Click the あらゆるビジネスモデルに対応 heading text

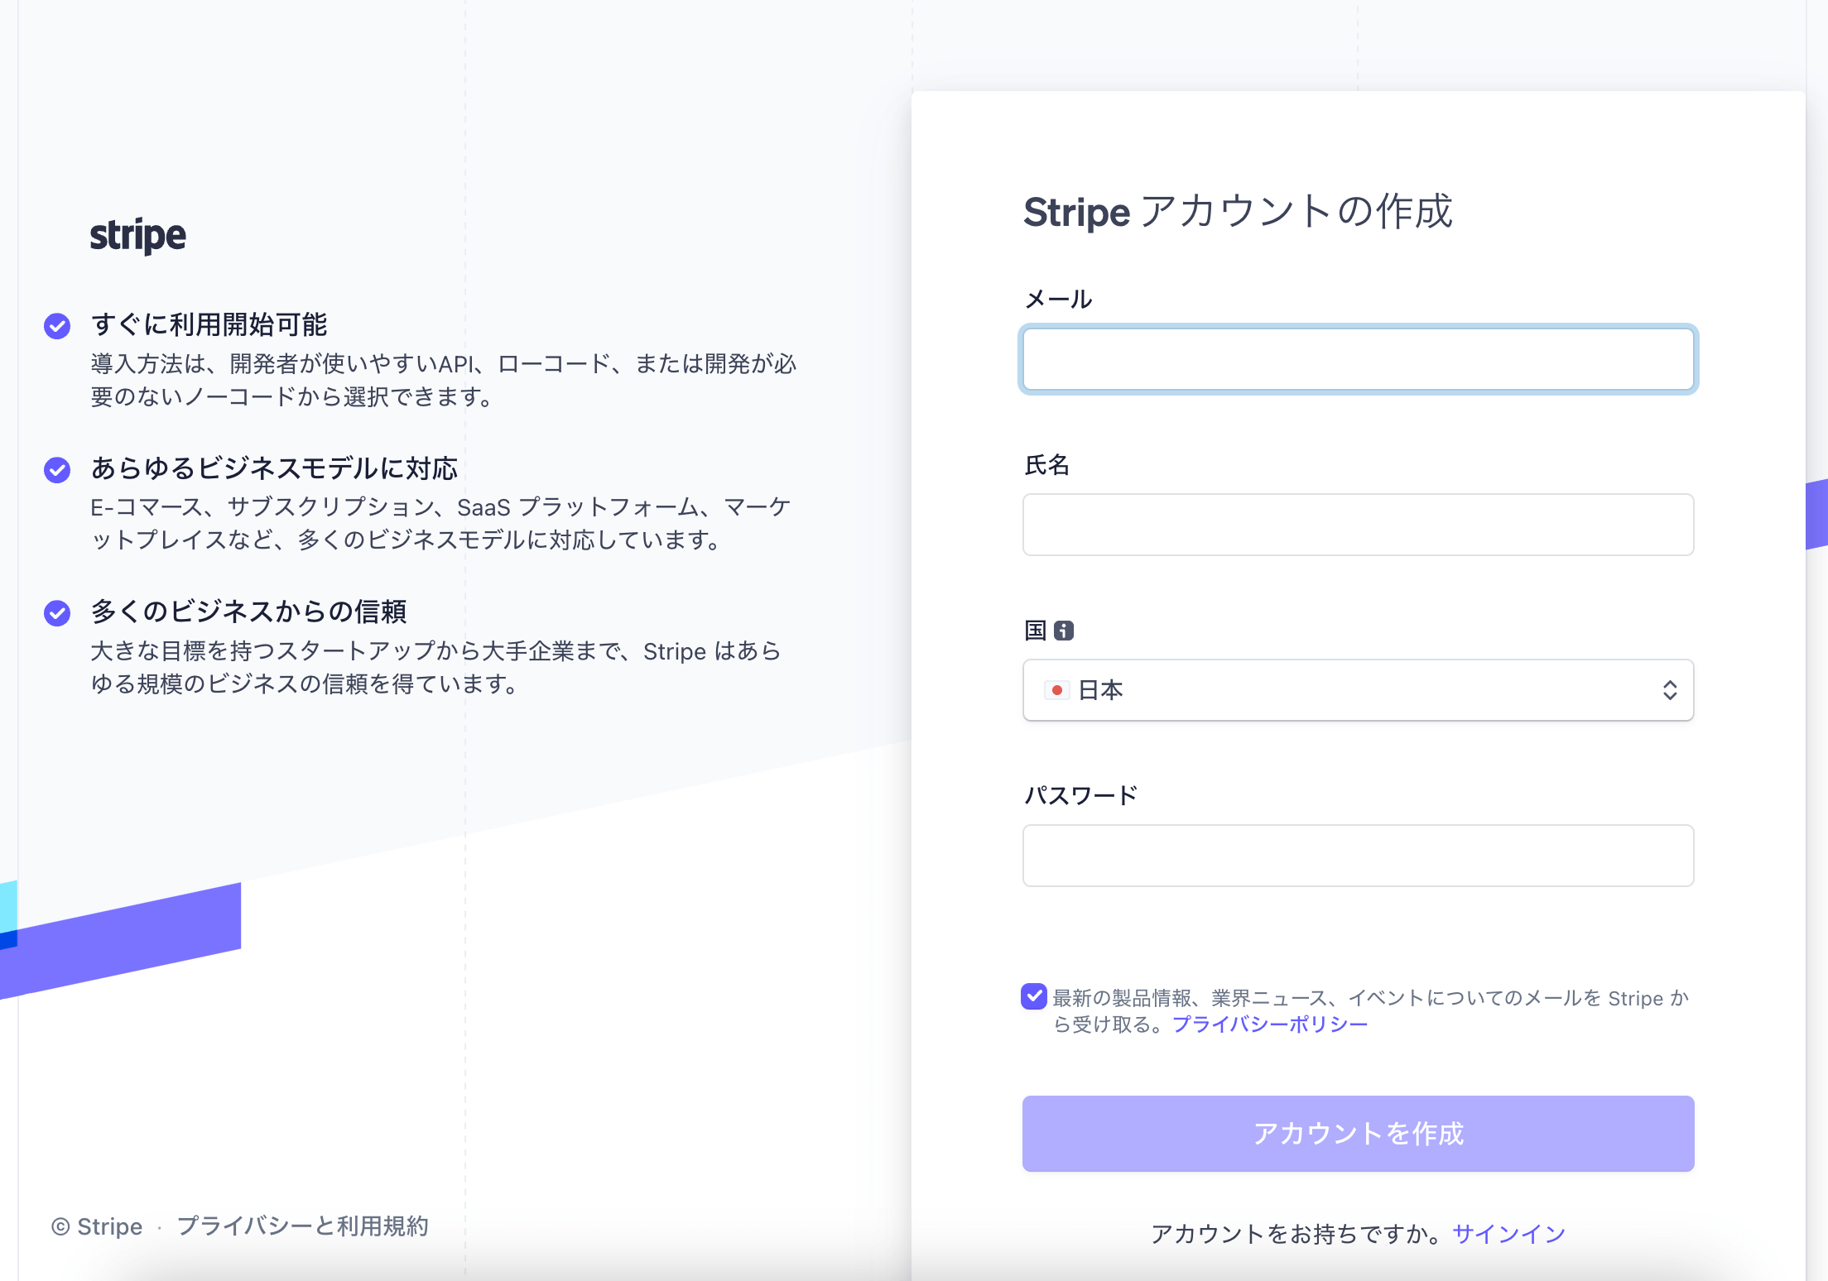274,468
